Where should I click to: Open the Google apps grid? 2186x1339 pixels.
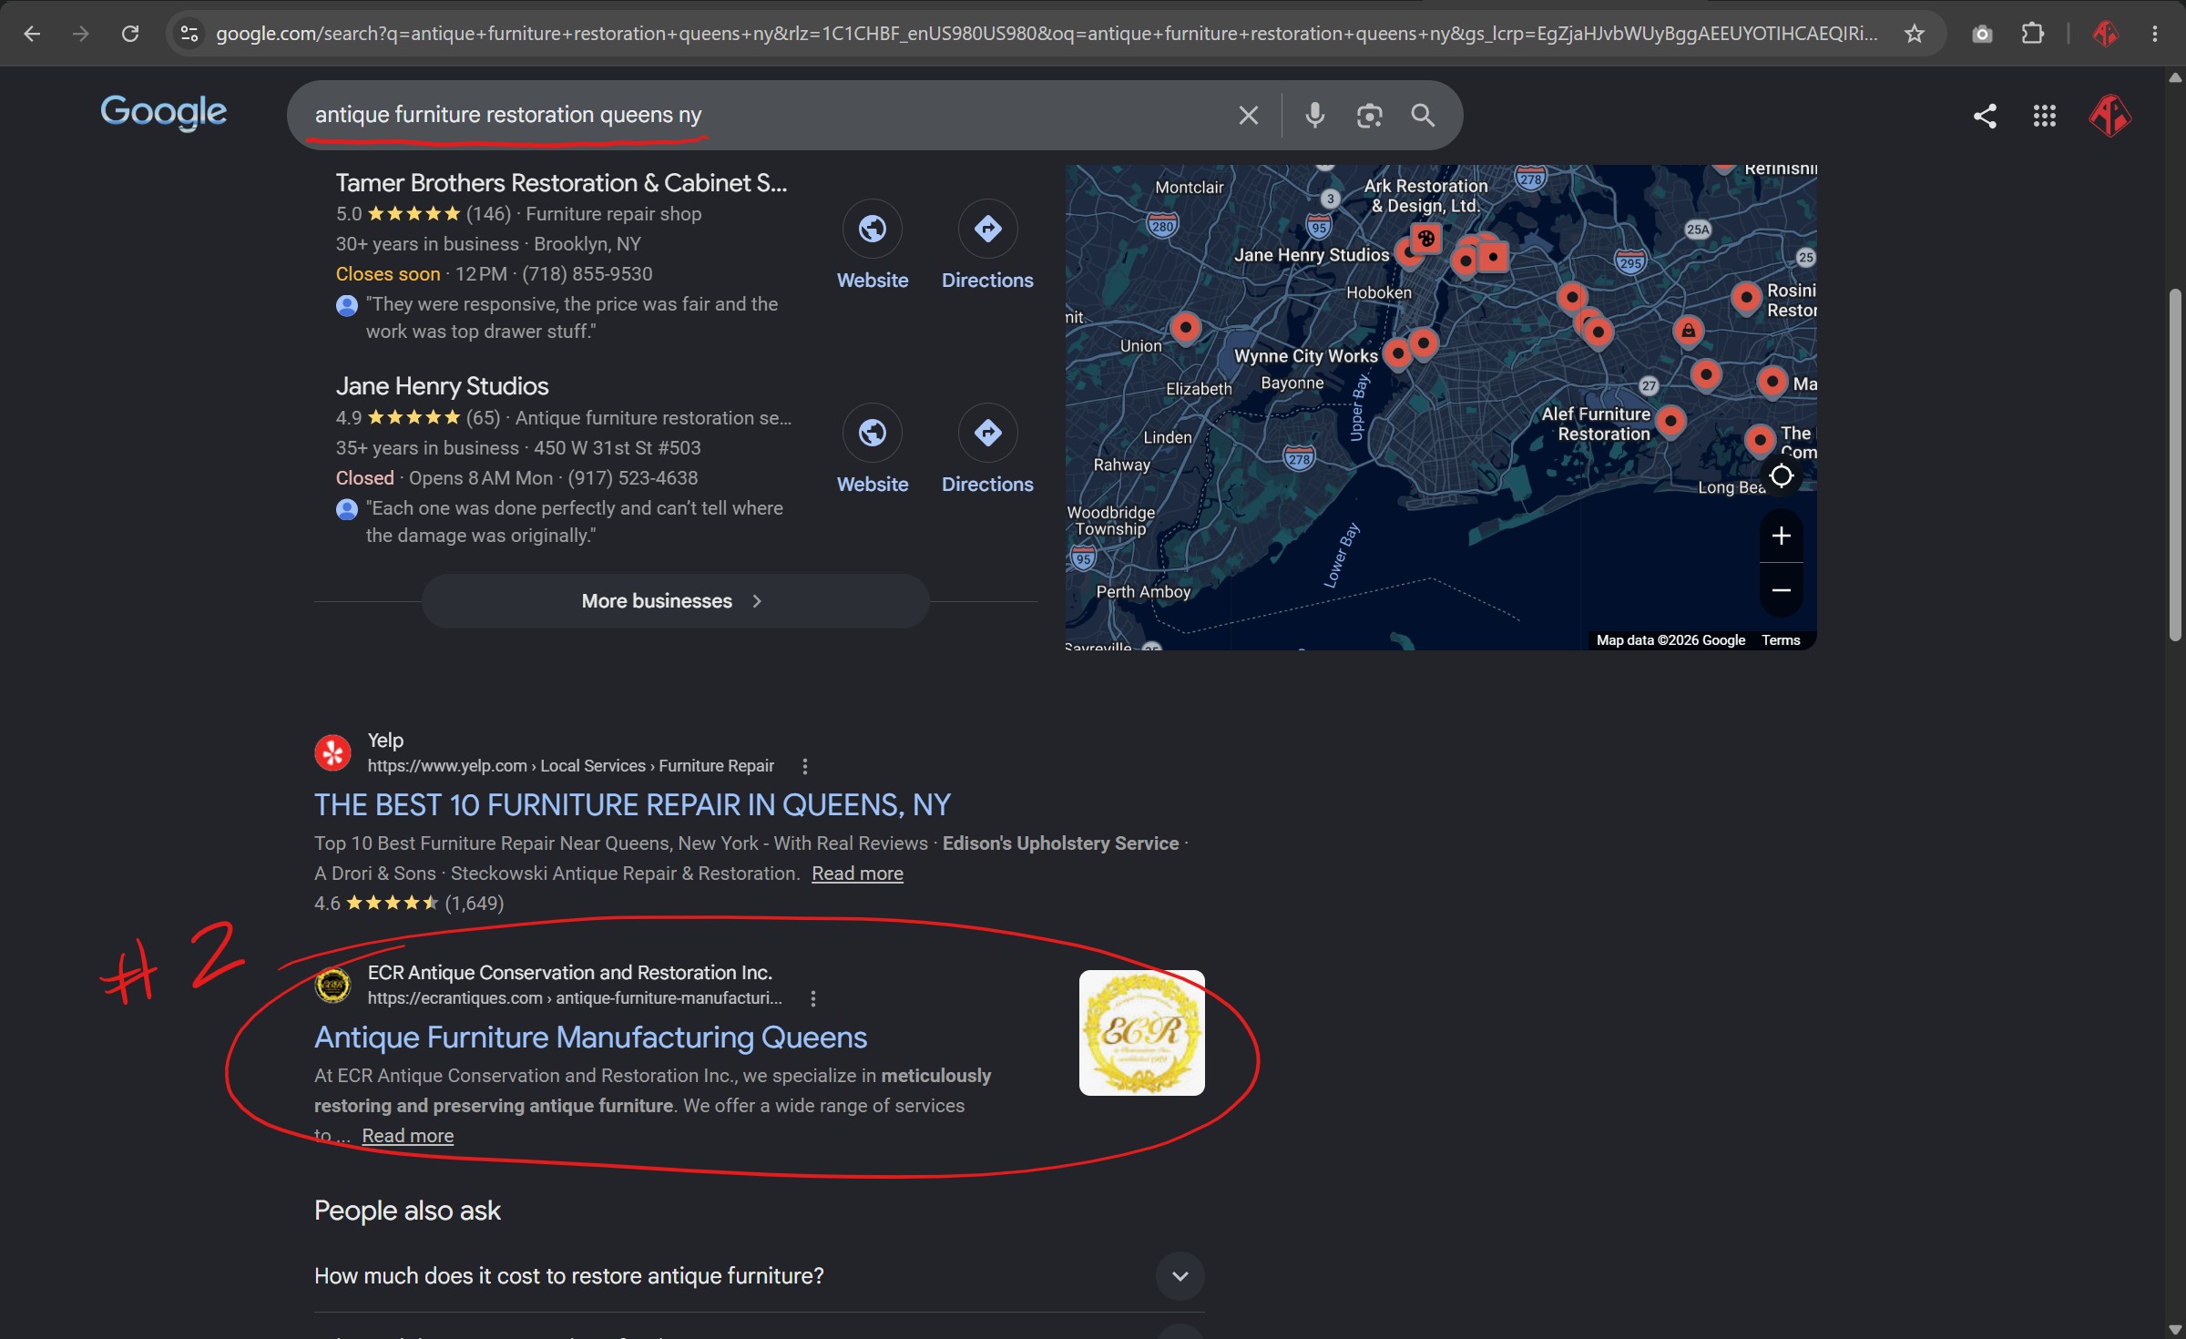(x=2045, y=116)
